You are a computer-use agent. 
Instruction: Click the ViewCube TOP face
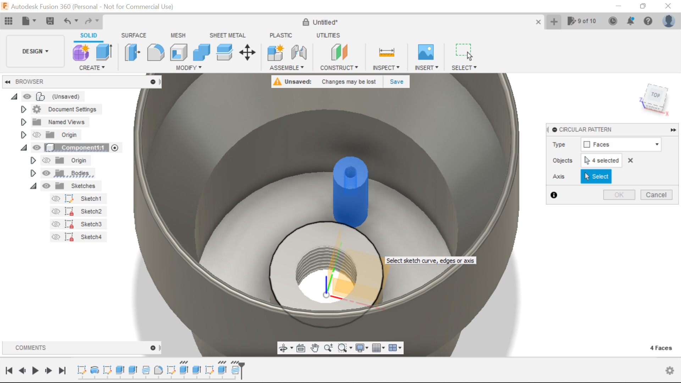[655, 95]
